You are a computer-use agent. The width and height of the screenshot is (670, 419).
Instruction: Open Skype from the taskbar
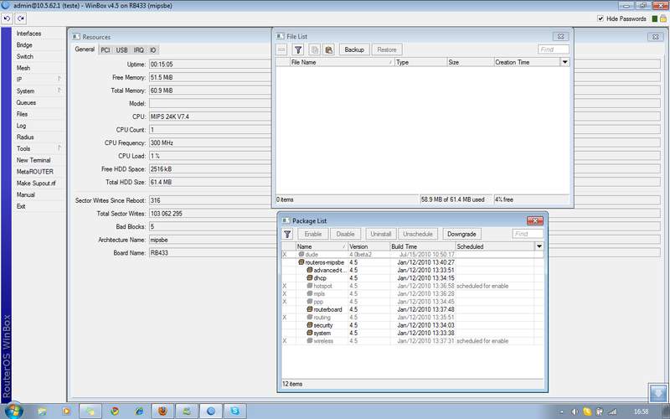point(235,411)
